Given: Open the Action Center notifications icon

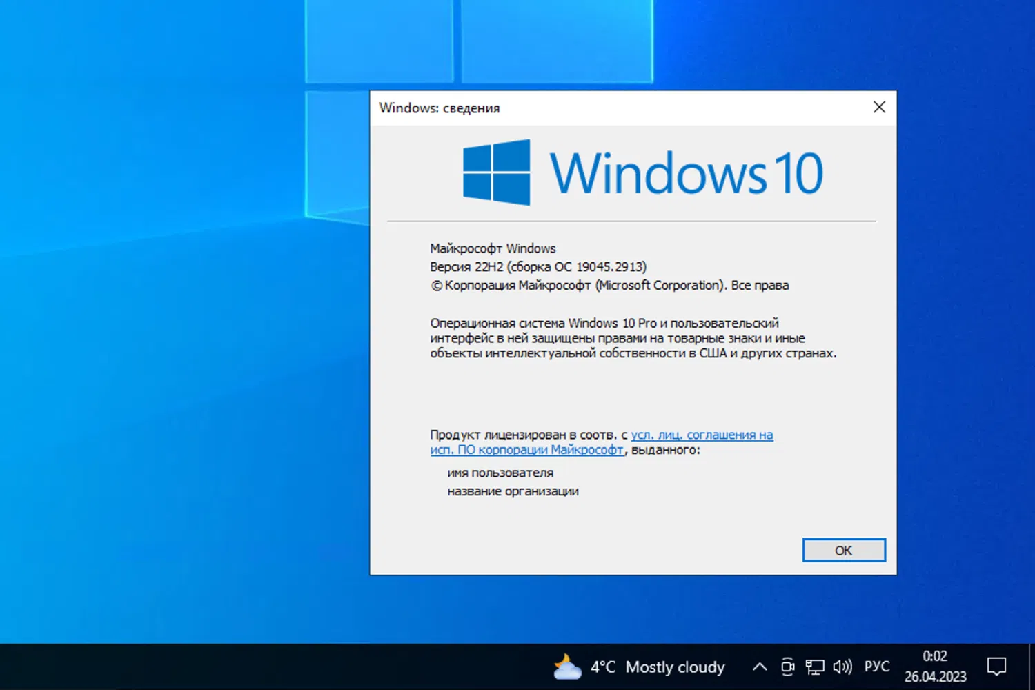Looking at the screenshot, I should click(996, 666).
